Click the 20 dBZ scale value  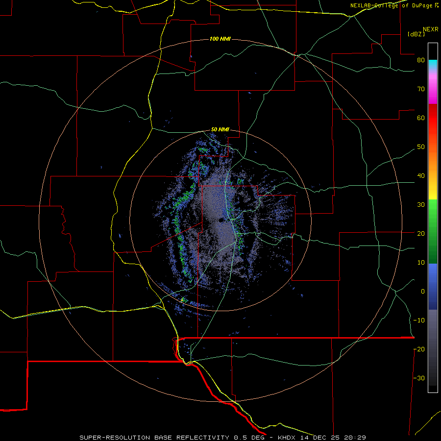pos(421,234)
